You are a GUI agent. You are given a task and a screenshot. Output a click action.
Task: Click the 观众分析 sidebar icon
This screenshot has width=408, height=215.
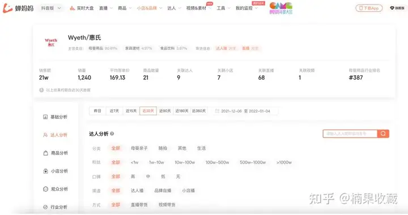click(x=45, y=189)
